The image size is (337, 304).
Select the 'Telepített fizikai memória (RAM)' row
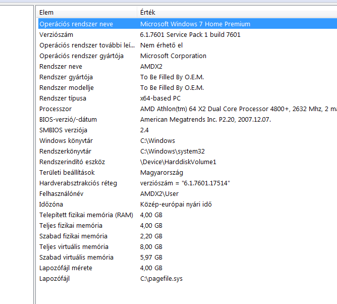(188, 215)
